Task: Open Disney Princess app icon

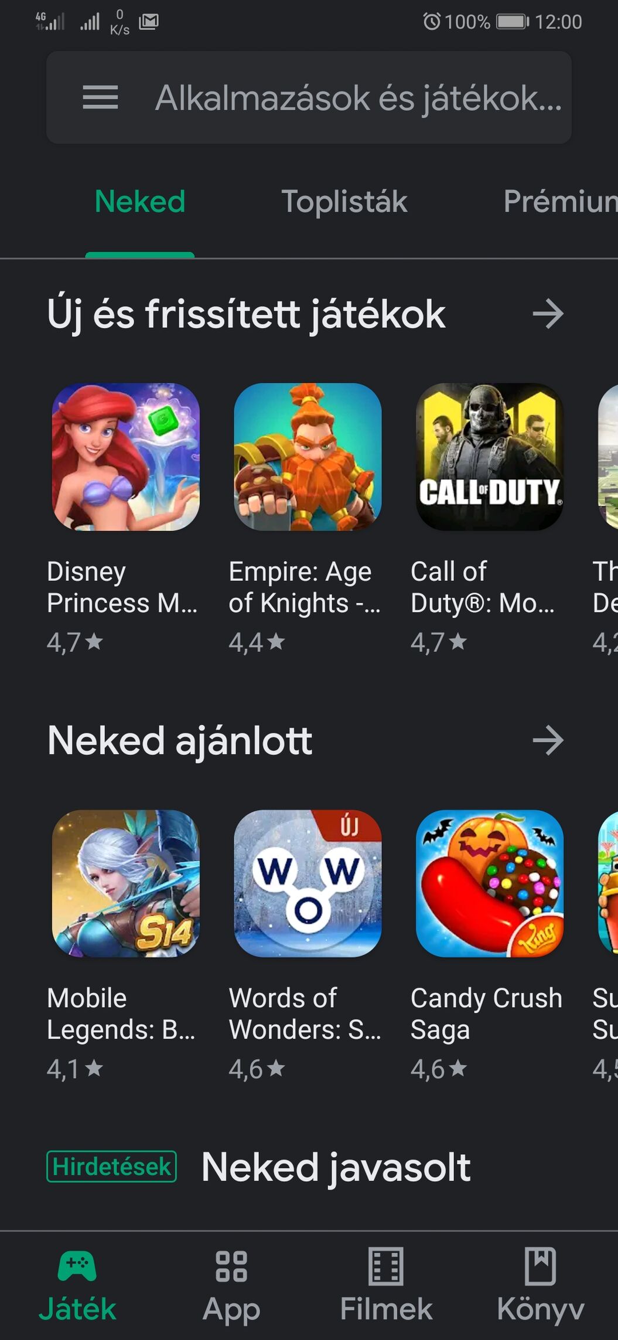Action: pos(126,457)
